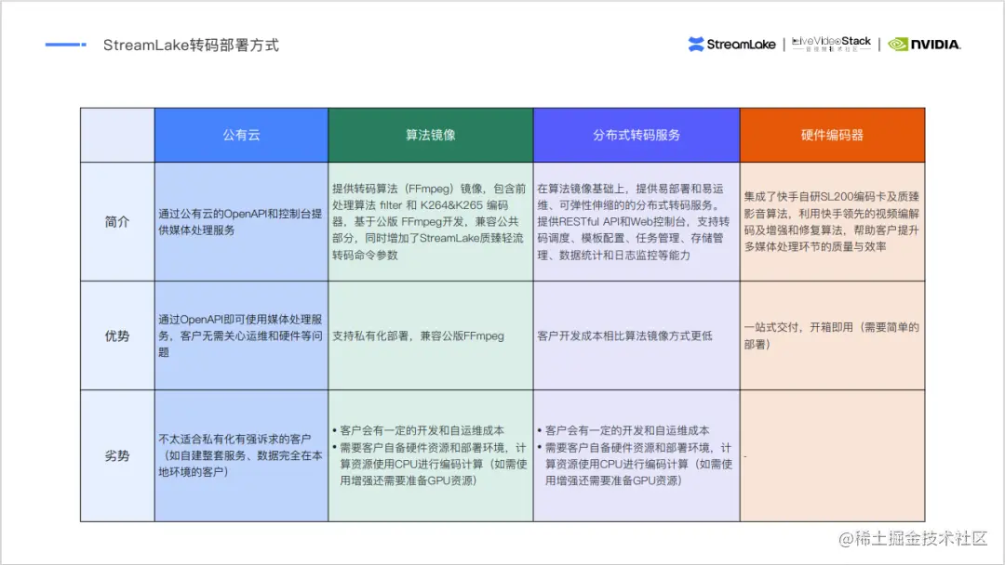
Task: Select the 硬件编码器 column header
Action: point(832,134)
